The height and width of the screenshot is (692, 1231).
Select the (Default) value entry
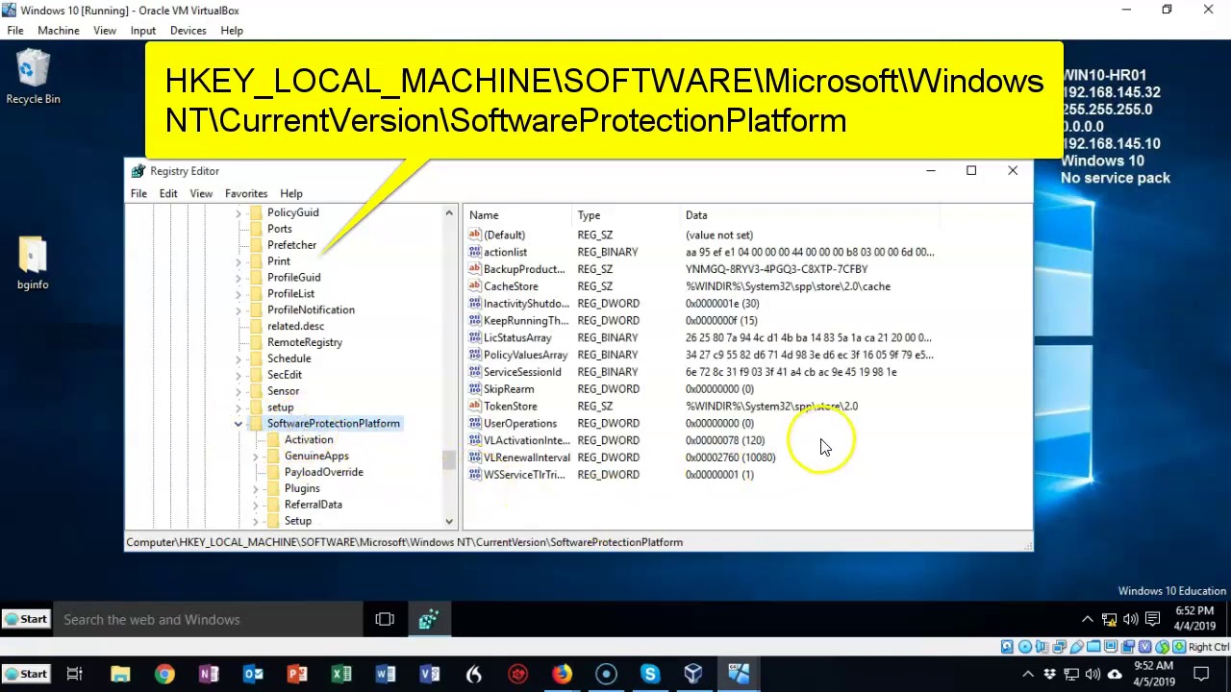tap(505, 235)
